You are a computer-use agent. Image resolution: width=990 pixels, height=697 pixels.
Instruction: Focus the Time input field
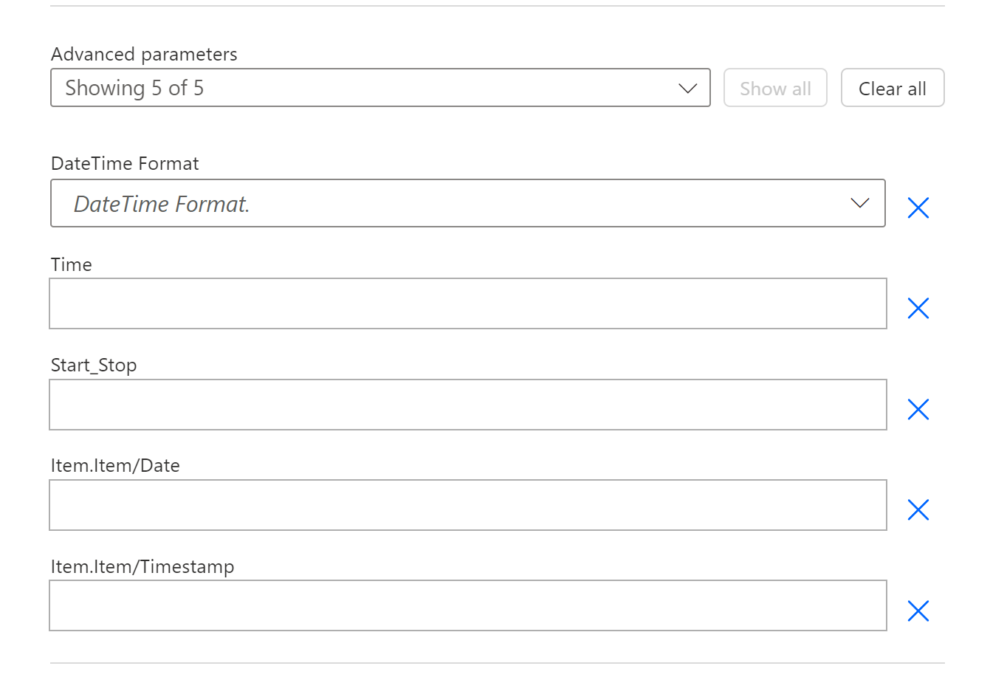tap(467, 303)
